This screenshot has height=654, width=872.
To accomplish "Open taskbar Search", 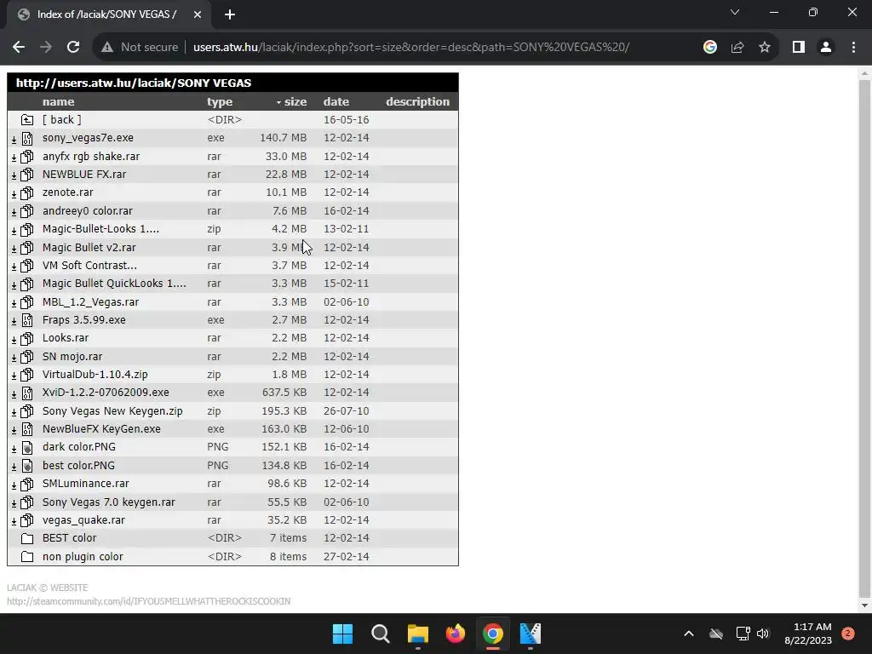I will [381, 634].
